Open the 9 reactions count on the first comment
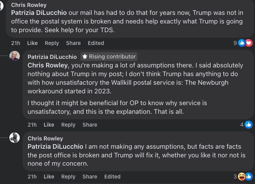 (x=235, y=43)
